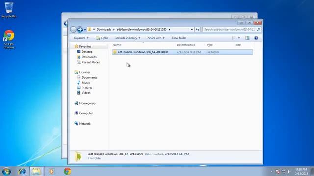This screenshot has height=176, width=314.
Task: Open the Windows Start menu
Action: tap(6, 171)
